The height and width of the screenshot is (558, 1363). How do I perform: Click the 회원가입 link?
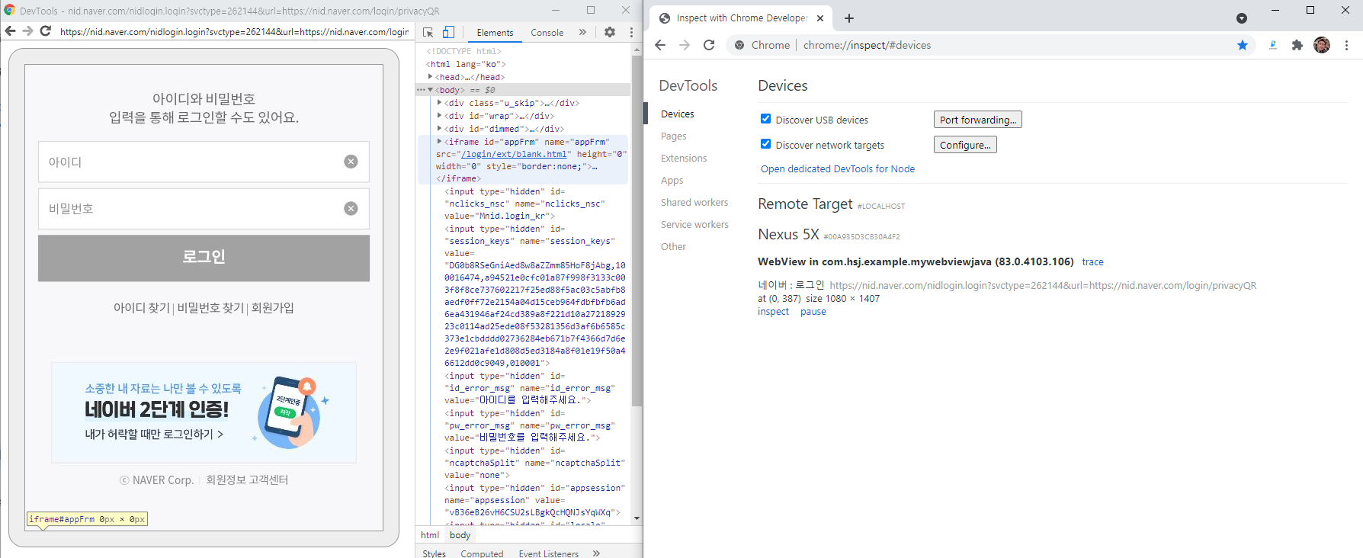pos(273,308)
